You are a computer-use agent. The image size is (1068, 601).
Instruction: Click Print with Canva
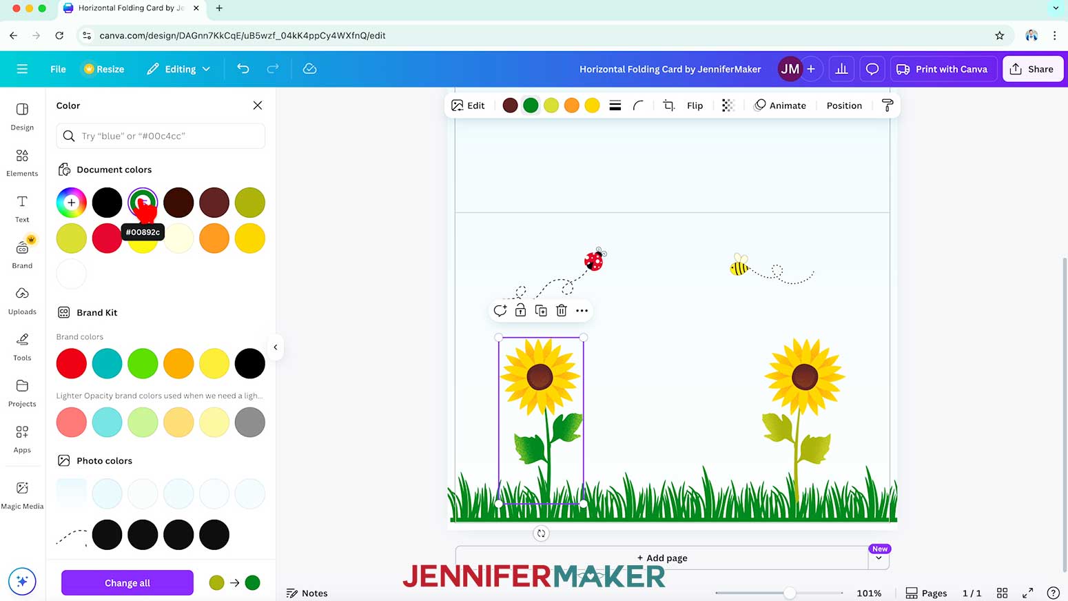tap(943, 69)
